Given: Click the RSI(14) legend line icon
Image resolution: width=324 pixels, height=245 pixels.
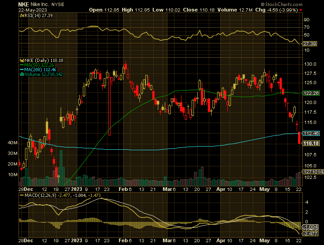Looking at the screenshot, I should click(22, 16).
